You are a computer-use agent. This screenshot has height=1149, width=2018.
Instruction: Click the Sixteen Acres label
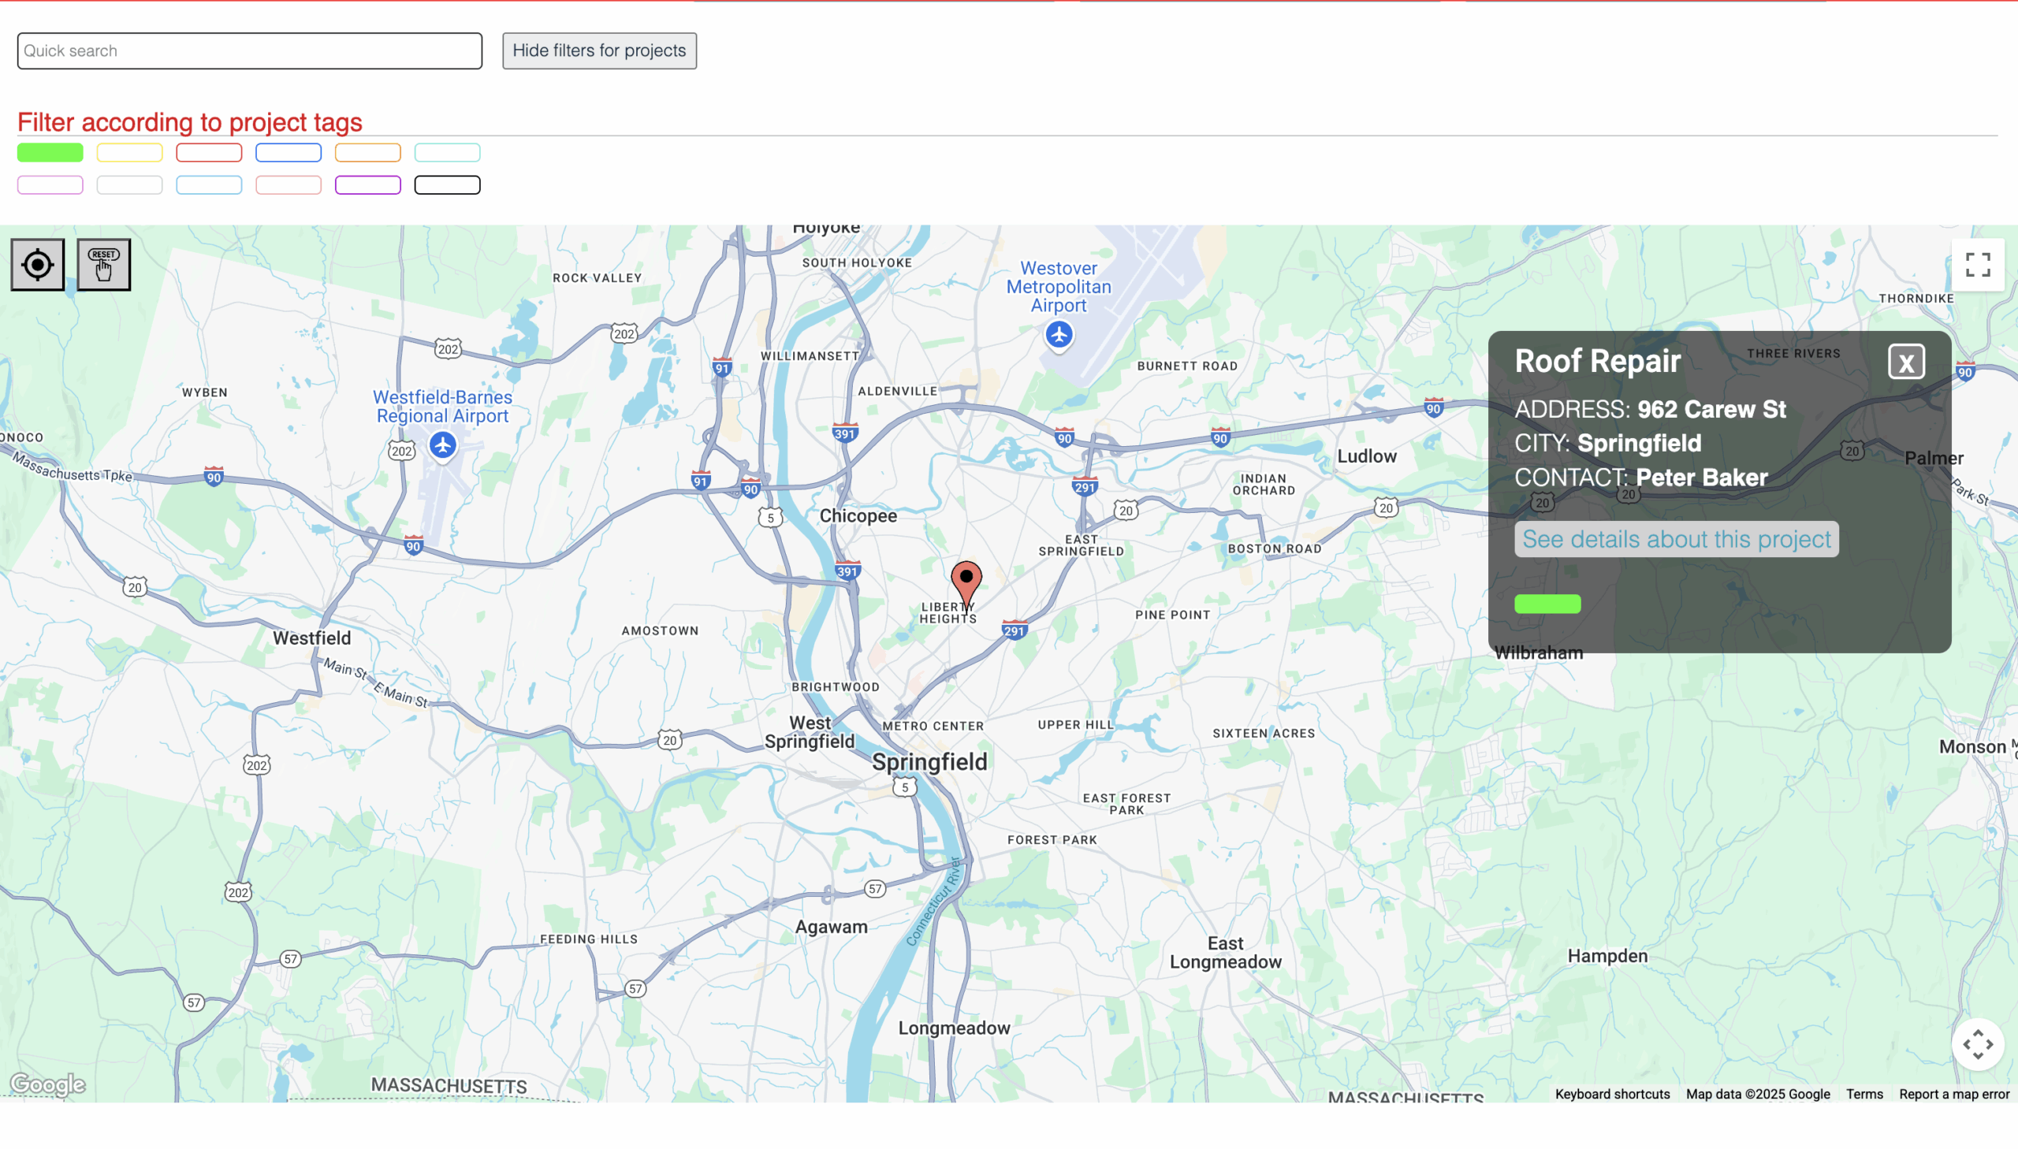click(1263, 733)
